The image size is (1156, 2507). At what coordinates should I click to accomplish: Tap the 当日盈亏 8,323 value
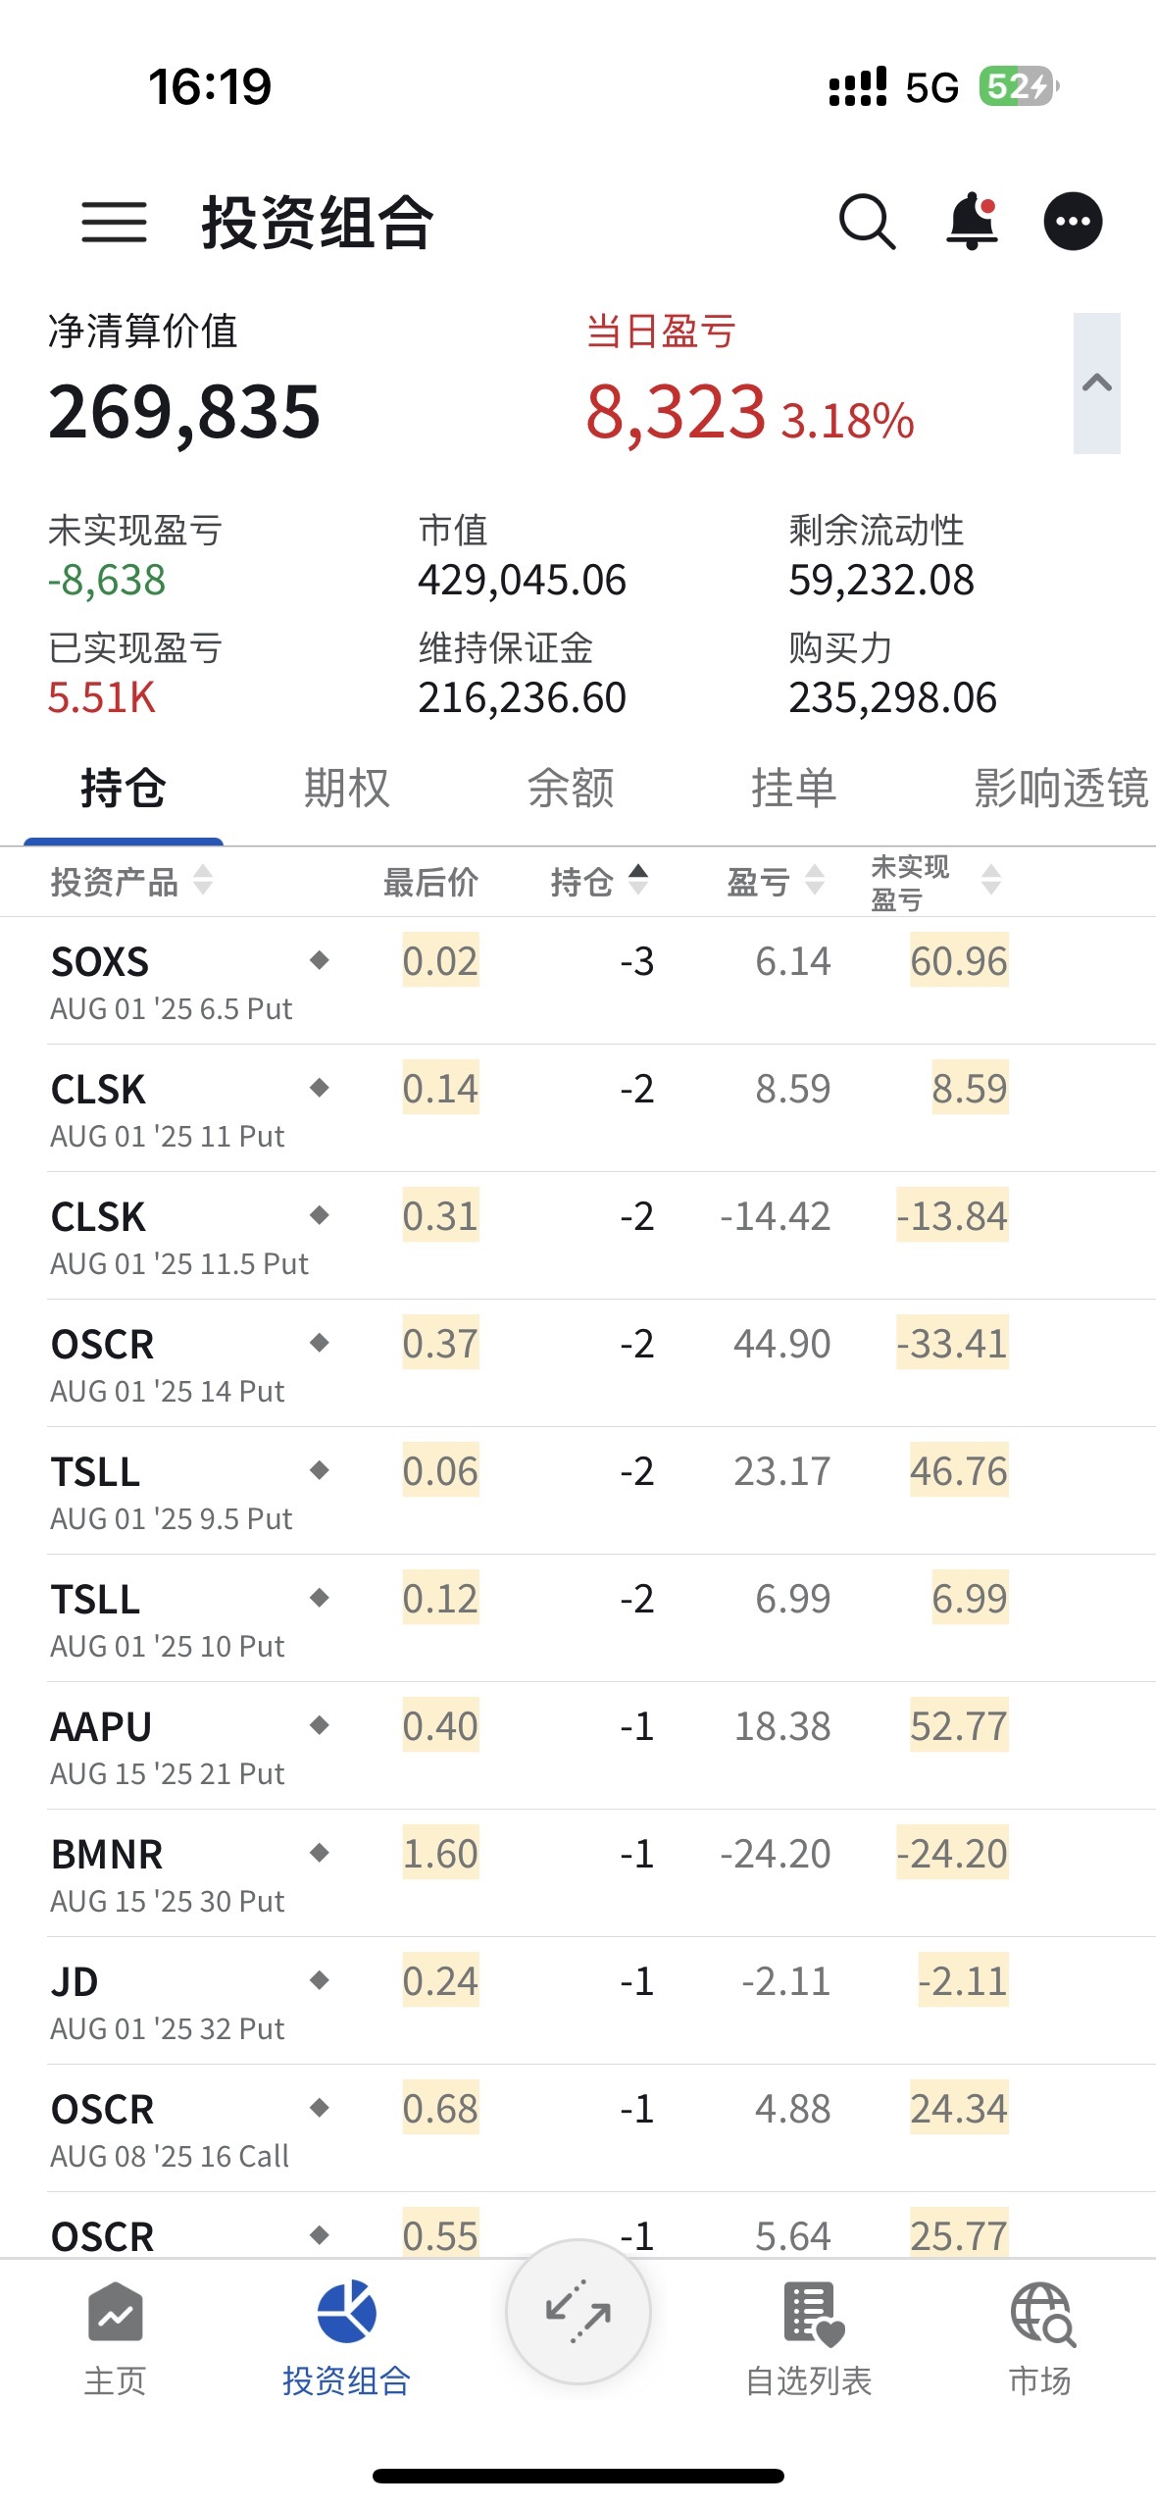click(x=676, y=412)
